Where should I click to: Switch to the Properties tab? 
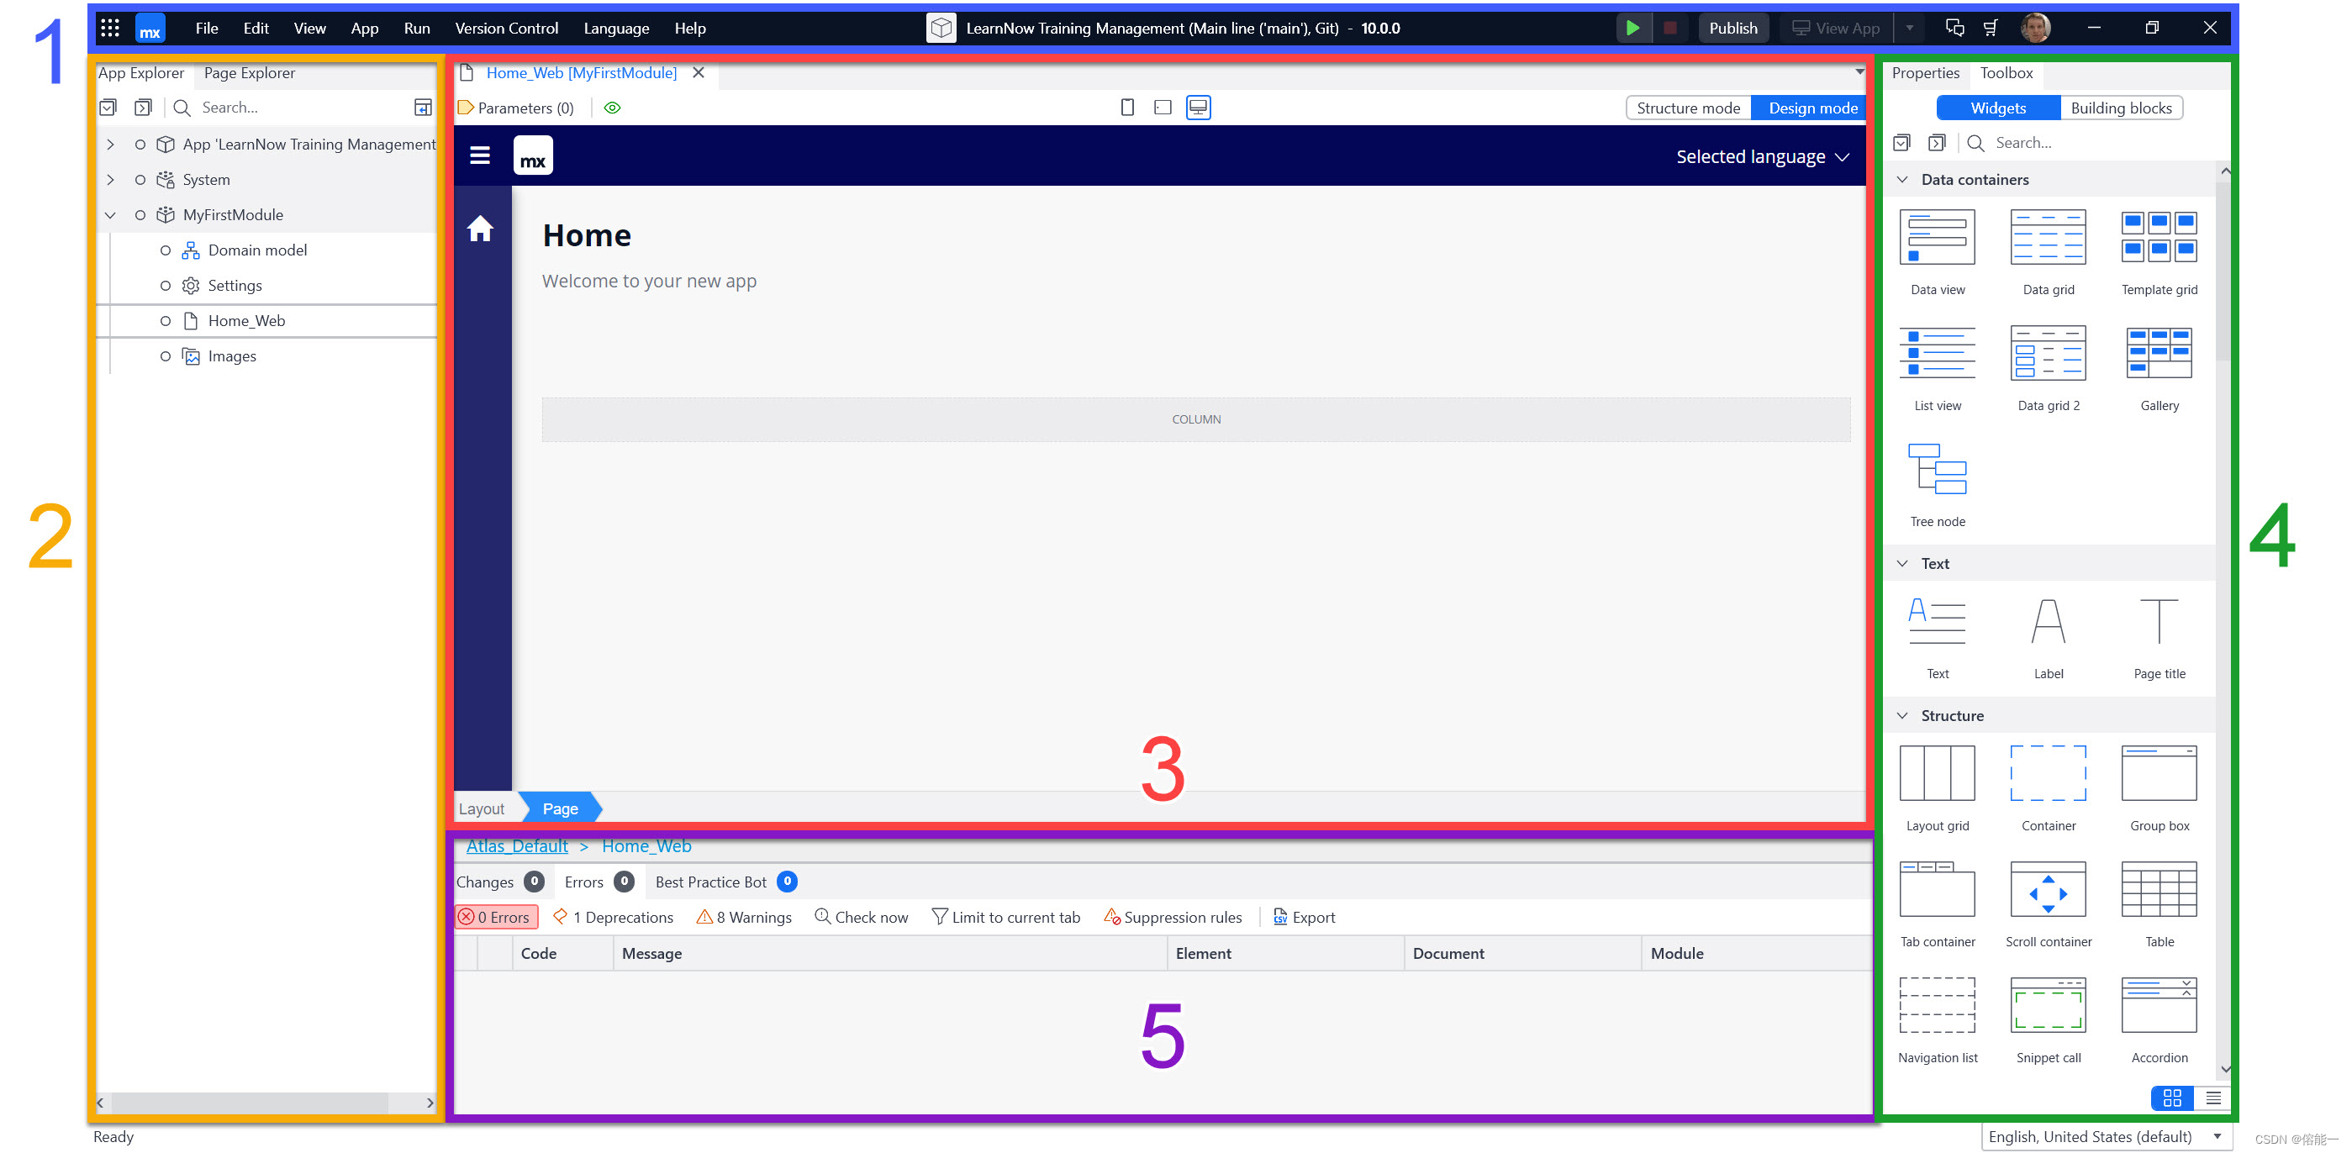[1925, 73]
